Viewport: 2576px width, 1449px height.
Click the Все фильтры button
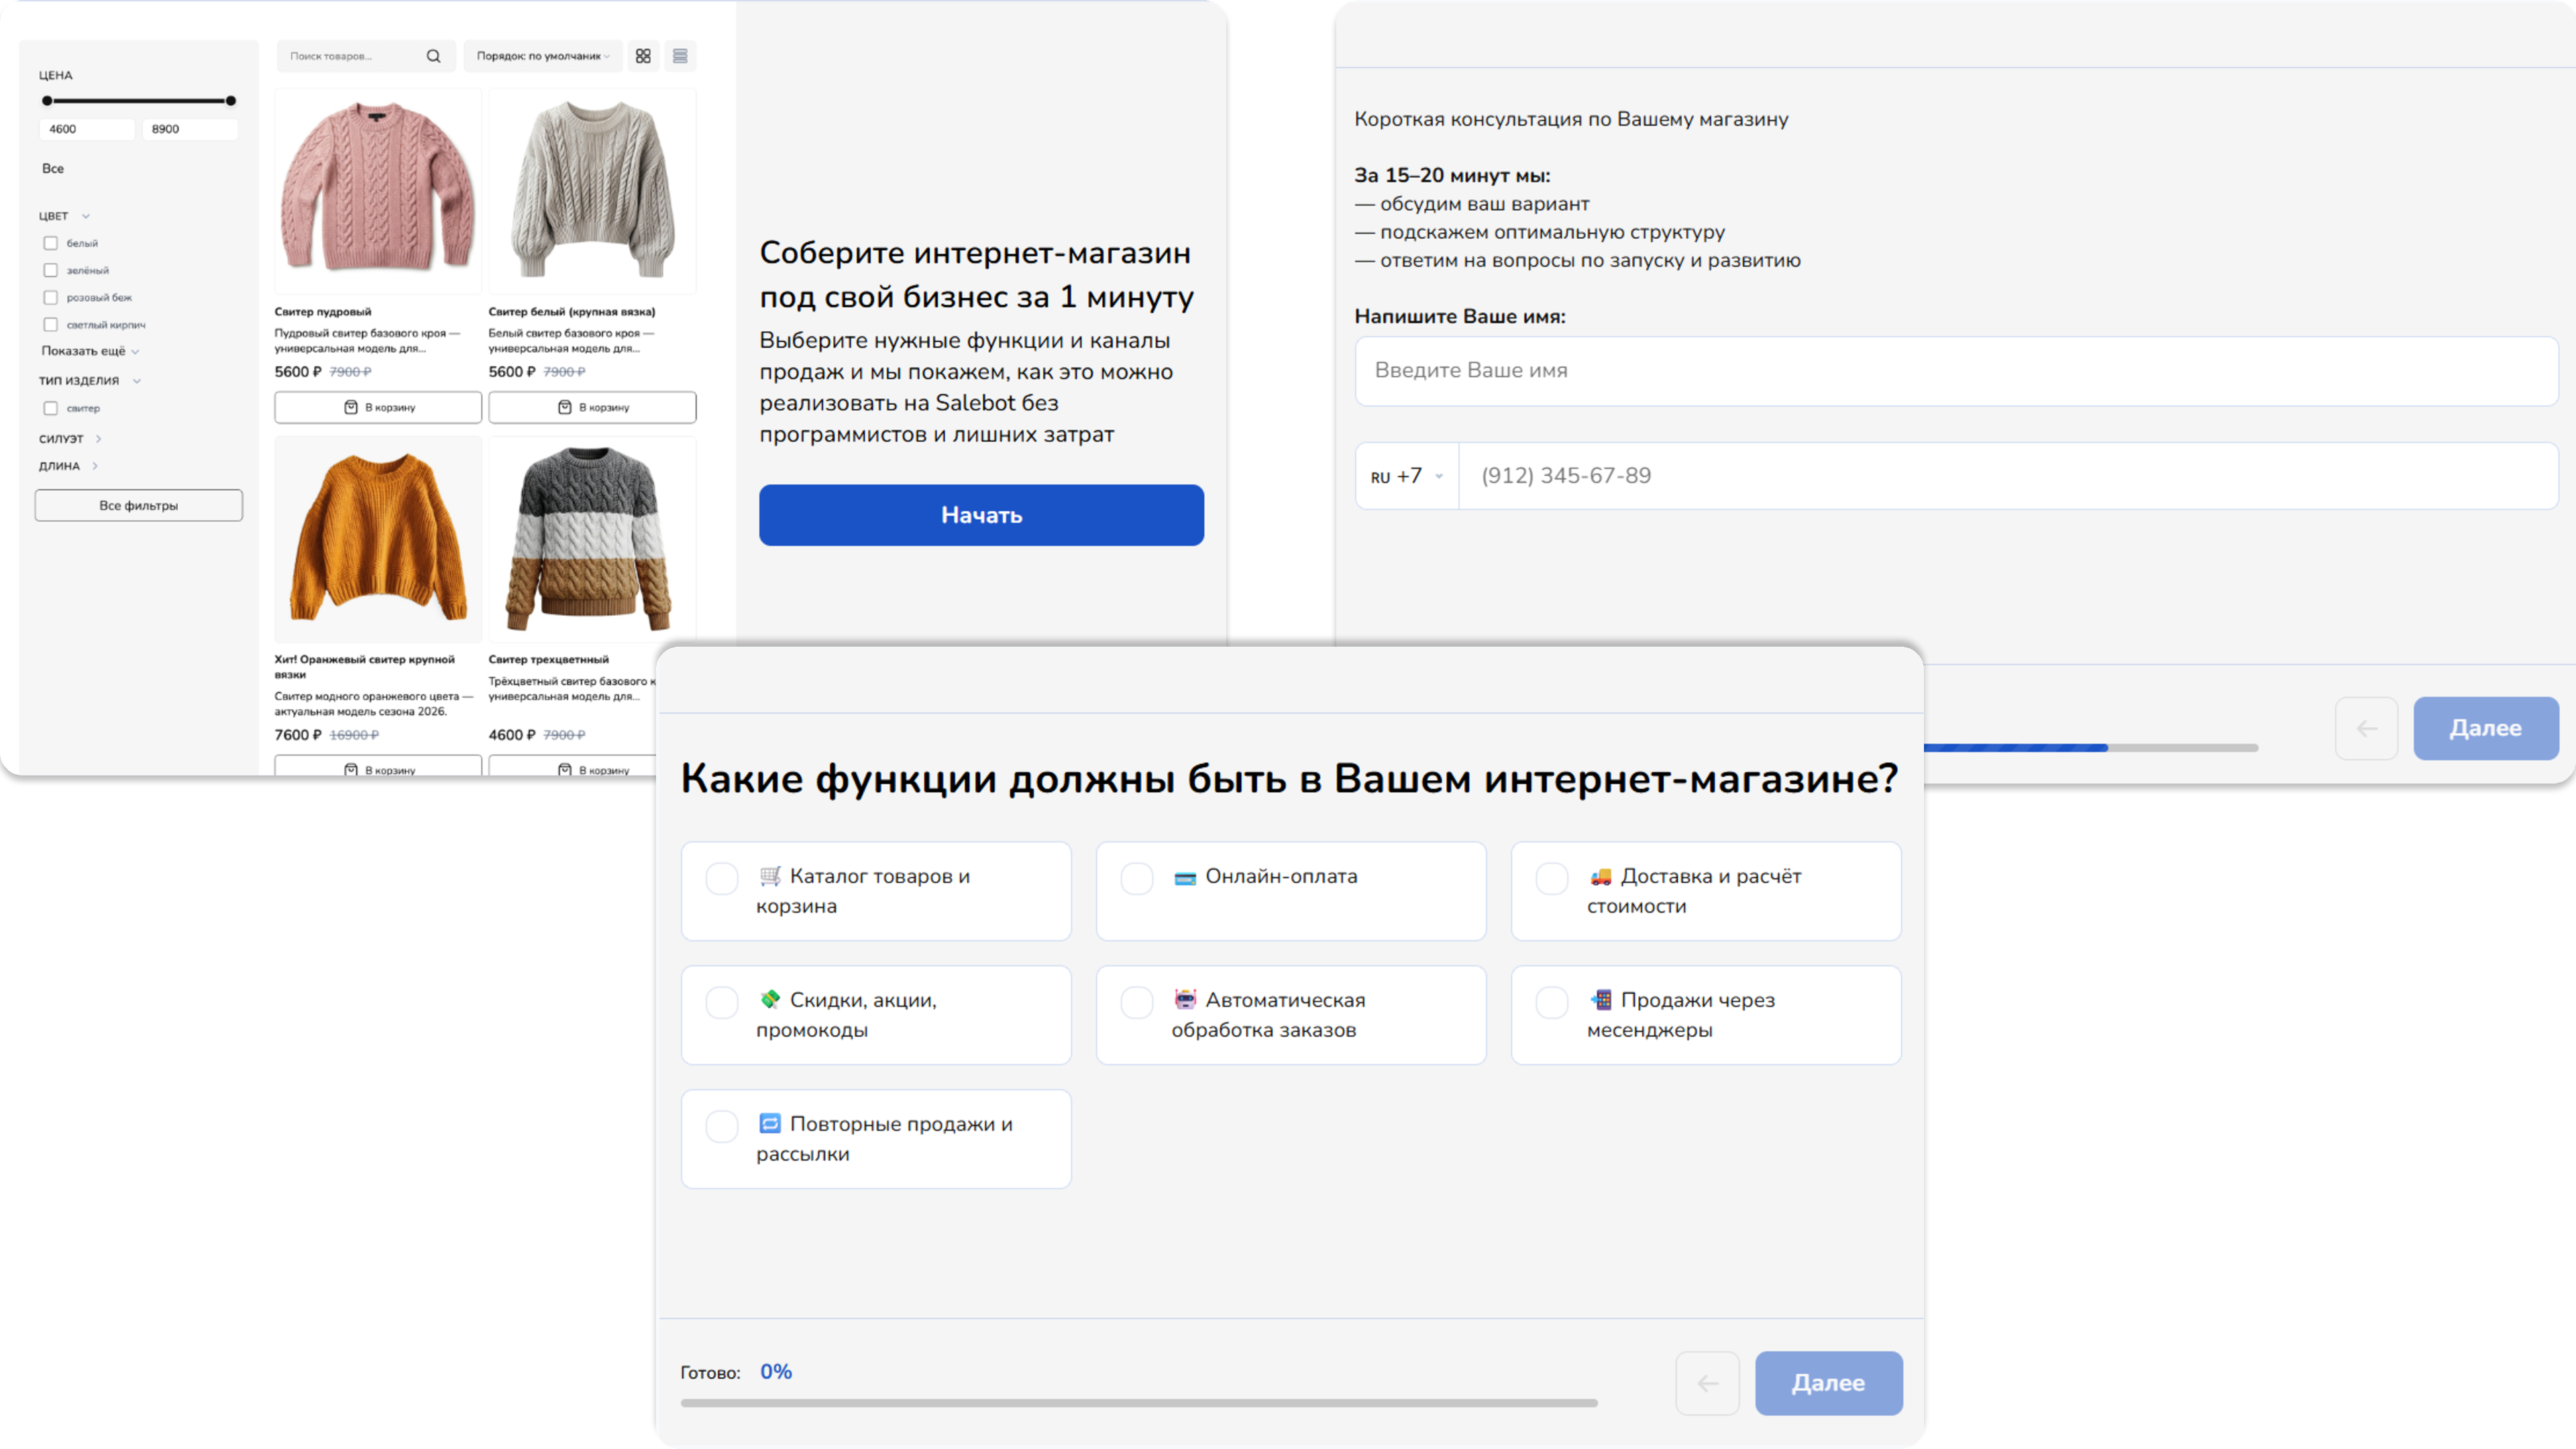click(138, 505)
